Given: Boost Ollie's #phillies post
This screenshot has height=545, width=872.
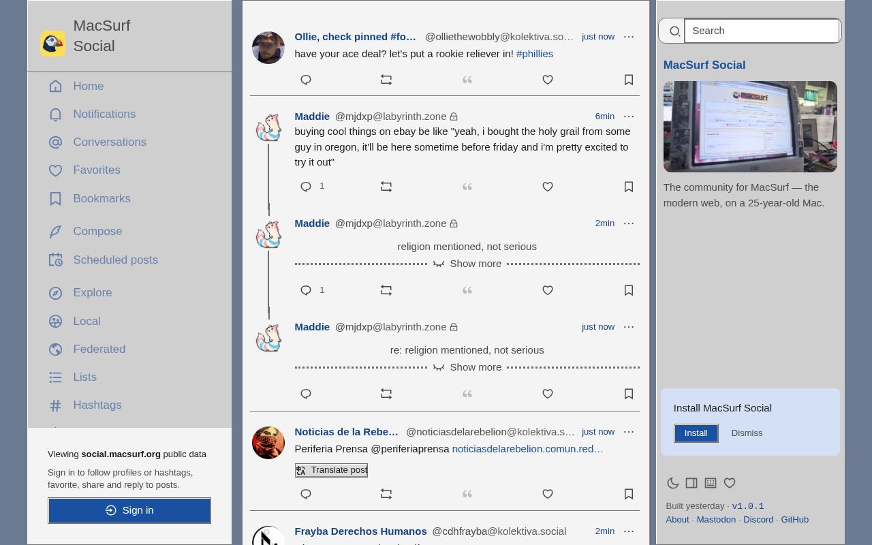Looking at the screenshot, I should 386,80.
